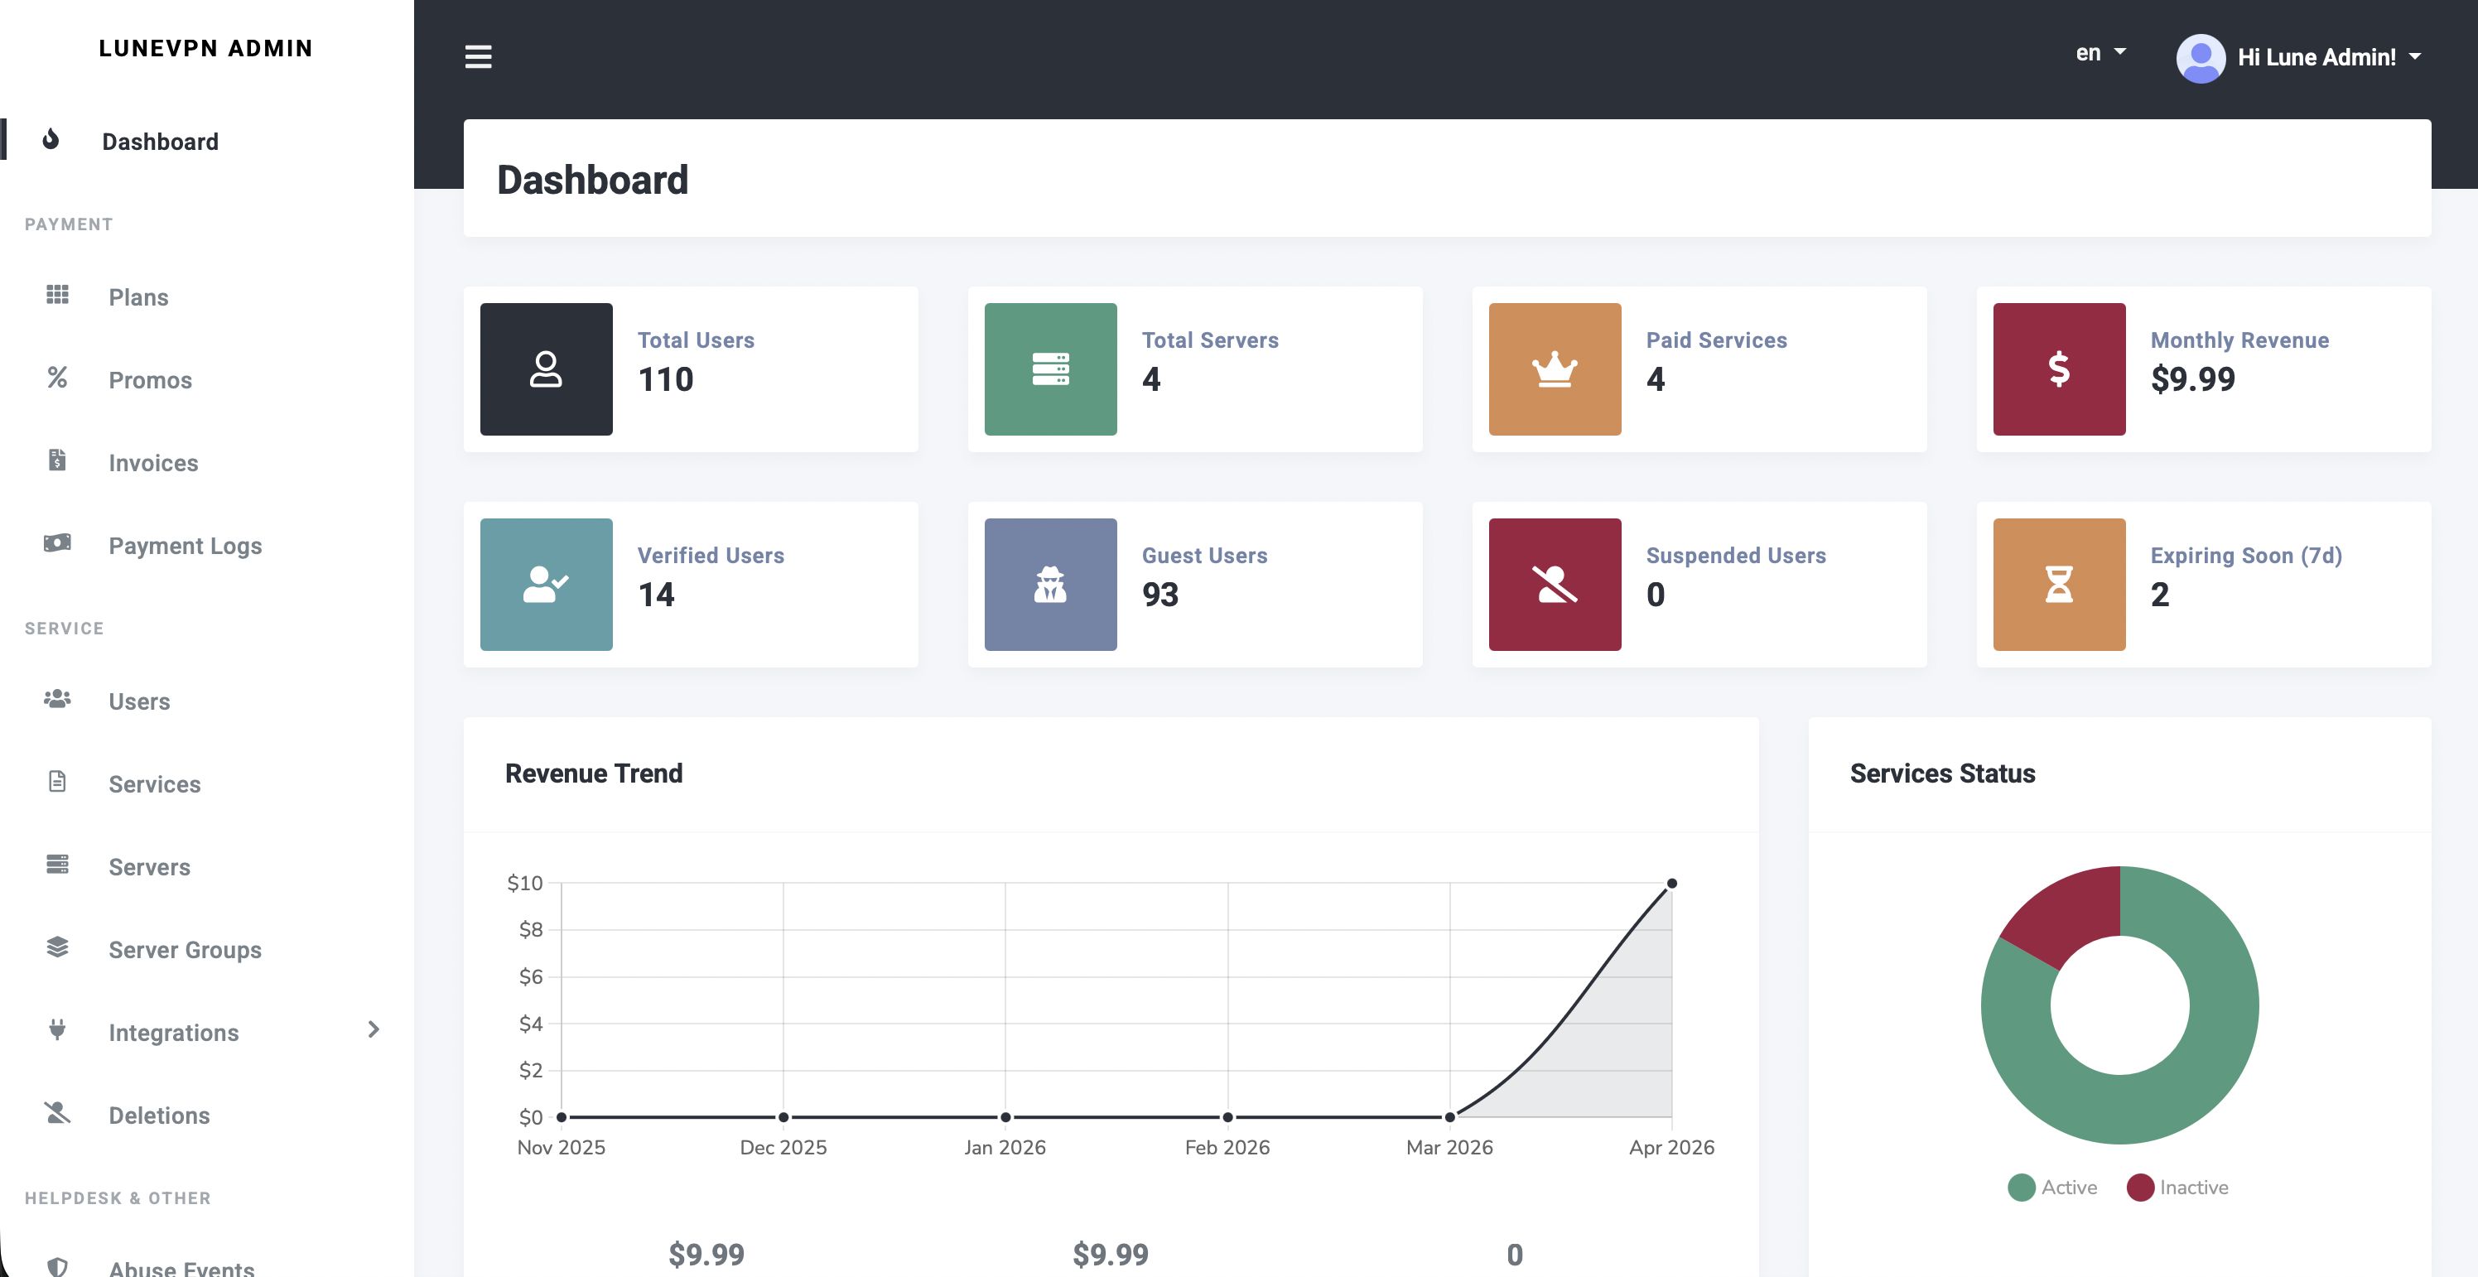Click the Expiring Soon hourglass icon
The image size is (2478, 1277).
[x=2057, y=585]
